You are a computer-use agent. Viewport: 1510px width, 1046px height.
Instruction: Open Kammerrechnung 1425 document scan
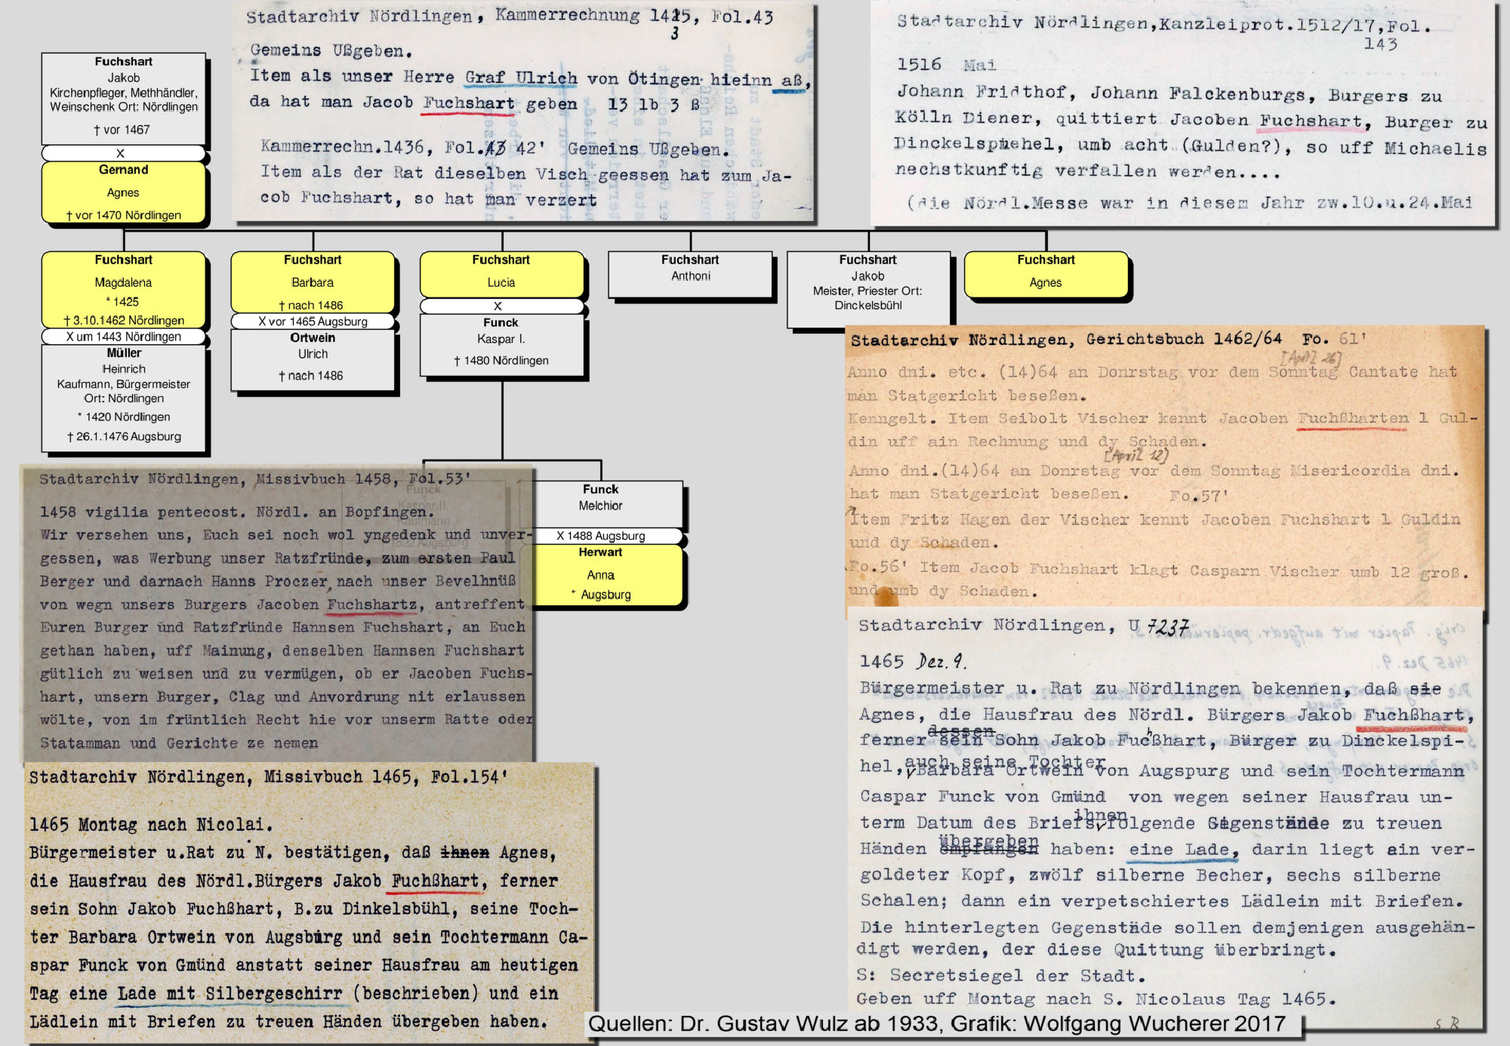click(x=524, y=113)
